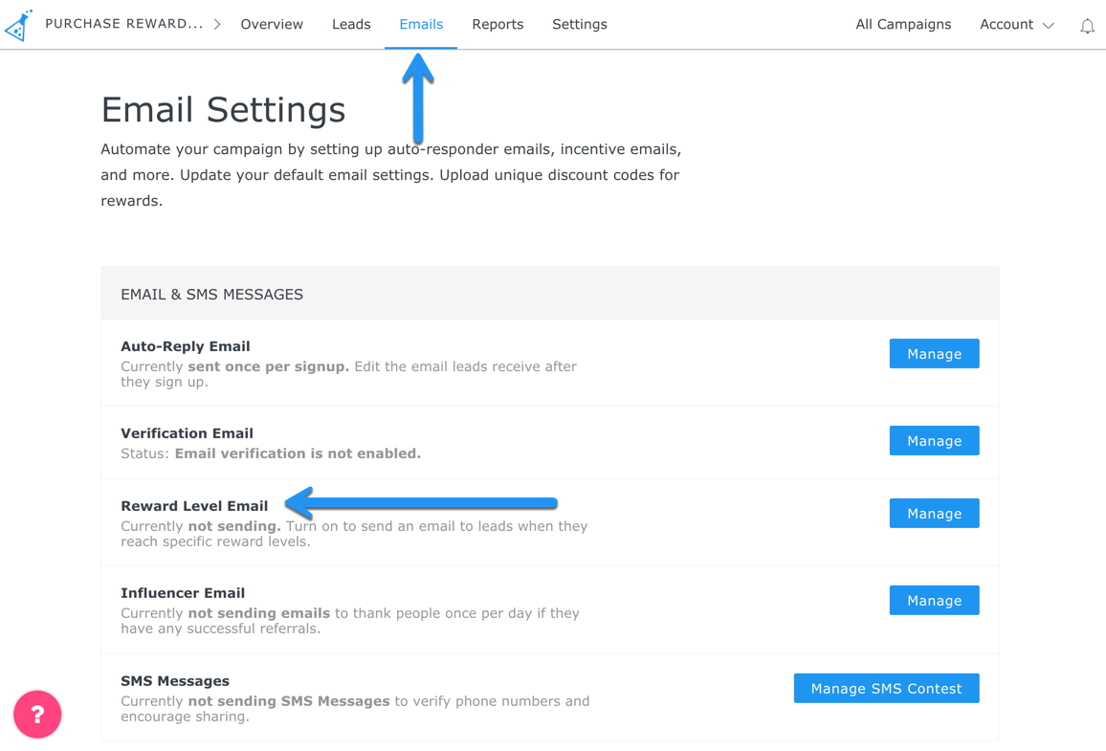The image size is (1106, 751).
Task: Select the Emails tab
Action: coord(421,25)
